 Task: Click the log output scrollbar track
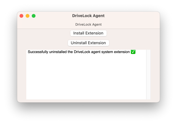coord(148,74)
